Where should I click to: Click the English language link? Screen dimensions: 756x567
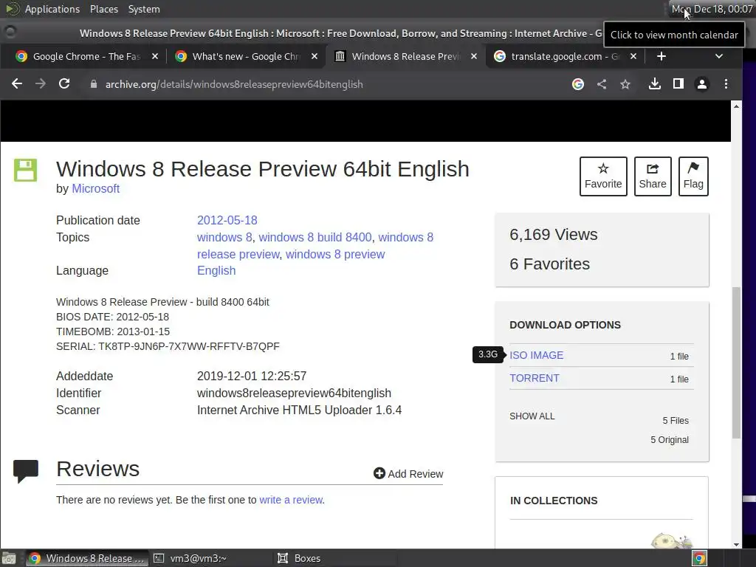click(216, 270)
